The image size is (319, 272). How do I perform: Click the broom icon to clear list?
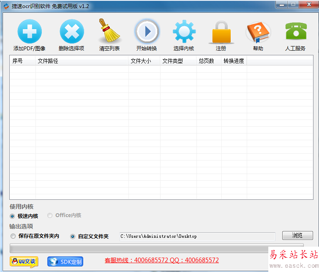click(x=109, y=30)
